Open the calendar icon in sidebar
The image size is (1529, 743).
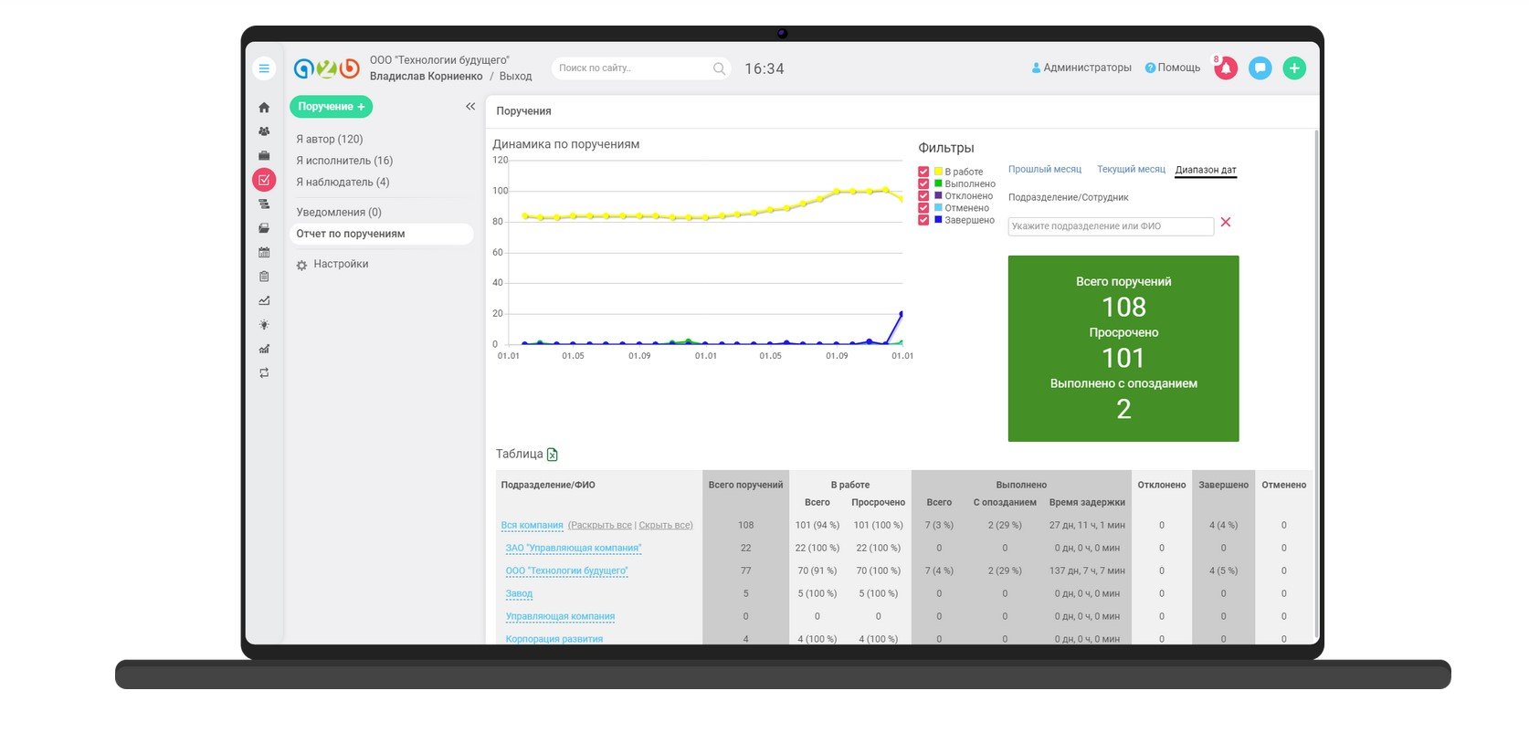tap(264, 252)
